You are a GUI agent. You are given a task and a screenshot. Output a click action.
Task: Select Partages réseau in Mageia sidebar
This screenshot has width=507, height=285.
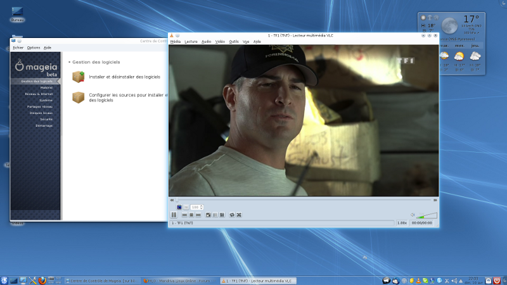point(40,106)
